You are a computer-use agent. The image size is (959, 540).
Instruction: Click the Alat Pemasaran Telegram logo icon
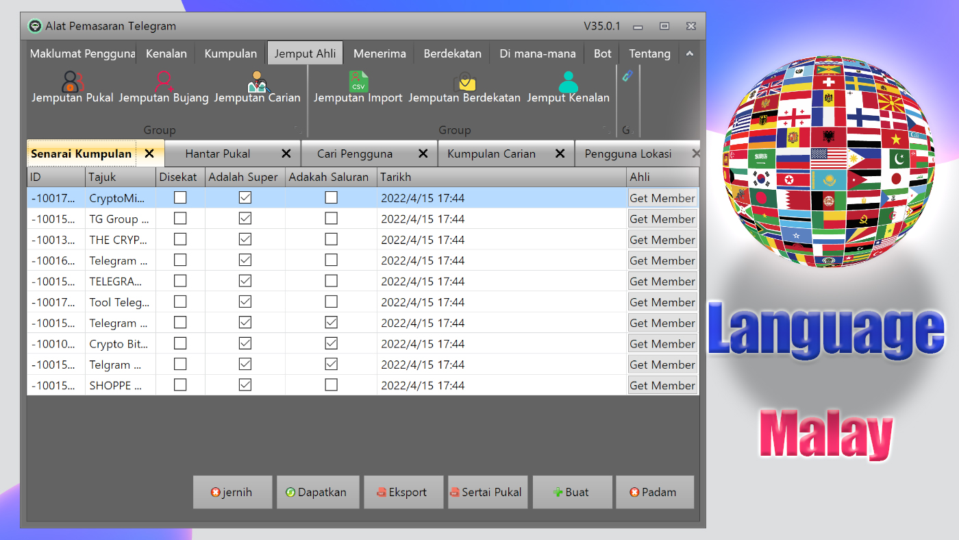click(x=34, y=25)
